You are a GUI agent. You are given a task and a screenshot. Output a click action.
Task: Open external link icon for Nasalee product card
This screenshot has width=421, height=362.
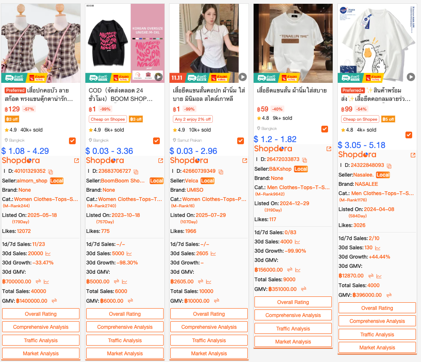[x=413, y=155]
